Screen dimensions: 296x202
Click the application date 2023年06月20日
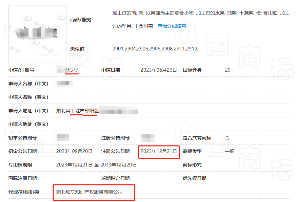tap(159, 70)
